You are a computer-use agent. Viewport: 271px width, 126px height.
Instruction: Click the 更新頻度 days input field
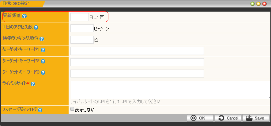pos(80,17)
